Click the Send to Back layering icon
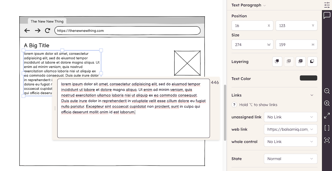 coord(312,62)
